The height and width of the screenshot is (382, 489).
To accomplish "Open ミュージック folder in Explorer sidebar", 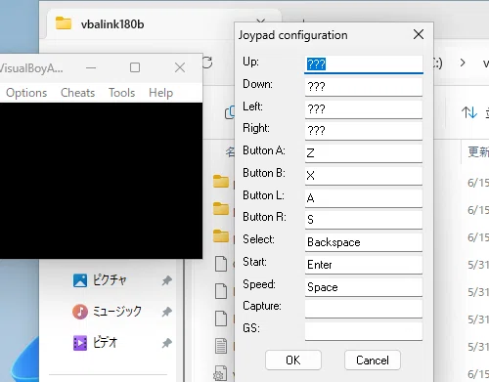I will (117, 312).
